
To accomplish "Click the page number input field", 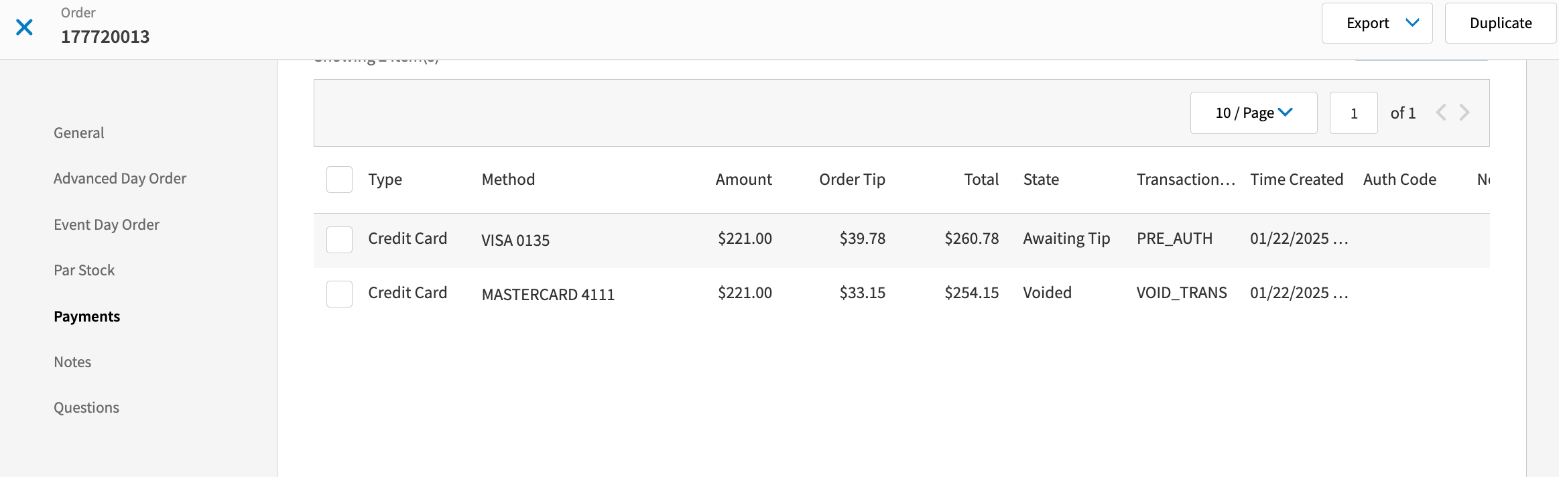I will pos(1353,113).
